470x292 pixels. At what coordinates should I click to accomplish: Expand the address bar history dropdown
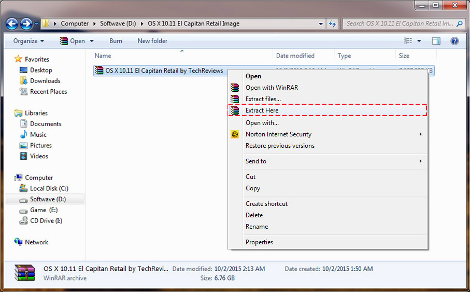[321, 23]
